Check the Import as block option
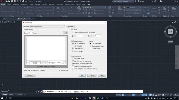179x100 pixels. [73, 59]
